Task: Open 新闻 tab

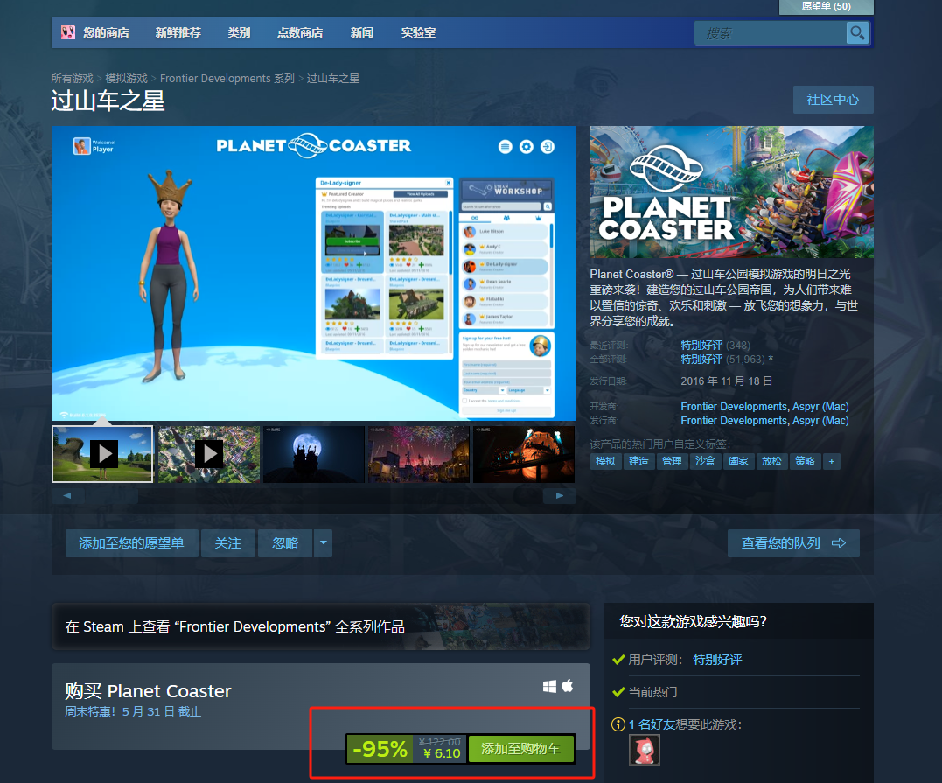Action: (361, 32)
